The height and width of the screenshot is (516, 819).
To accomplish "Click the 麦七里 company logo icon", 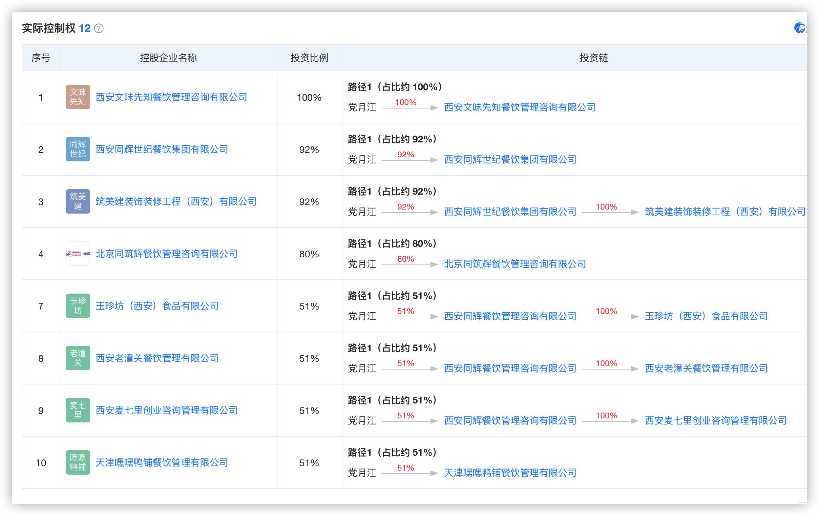I will [x=78, y=410].
